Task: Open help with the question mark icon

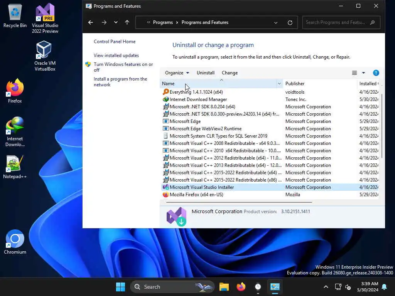Action: click(x=376, y=73)
